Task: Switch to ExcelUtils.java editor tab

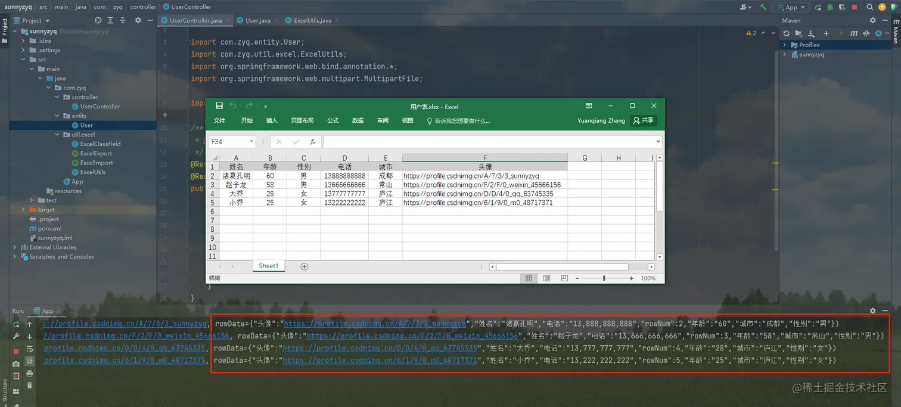Action: click(313, 20)
